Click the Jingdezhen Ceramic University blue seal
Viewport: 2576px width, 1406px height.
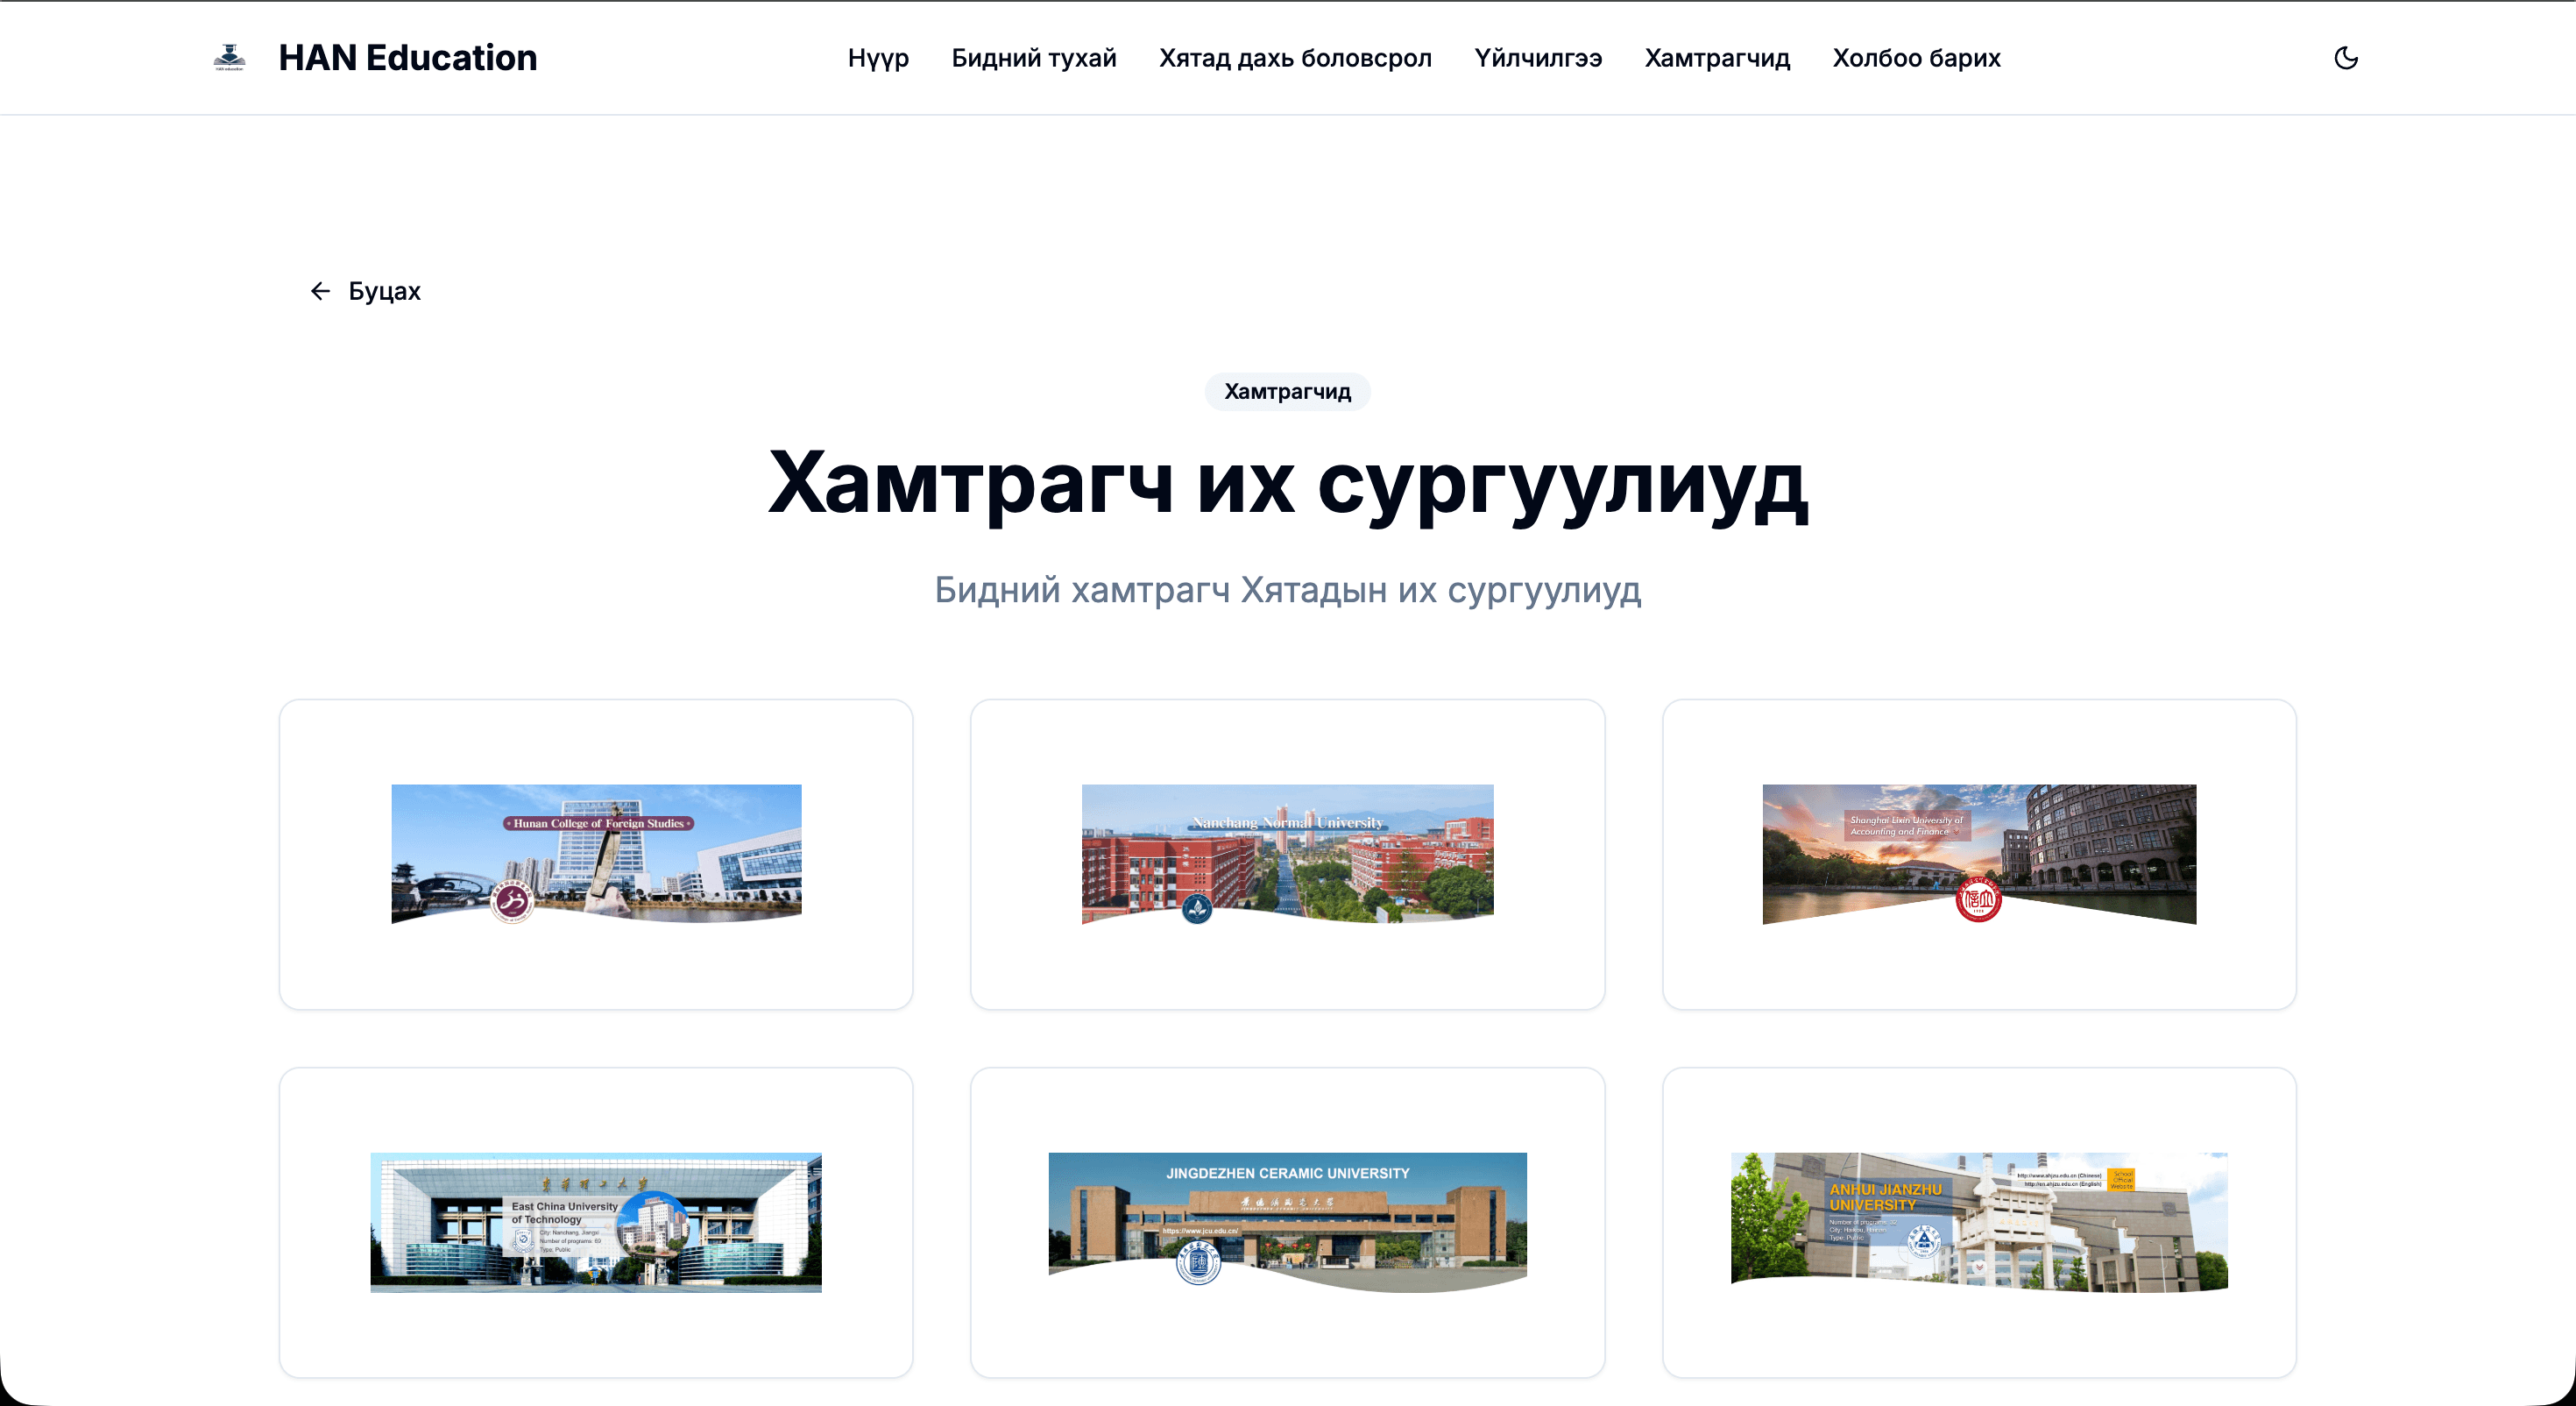tap(1198, 1263)
